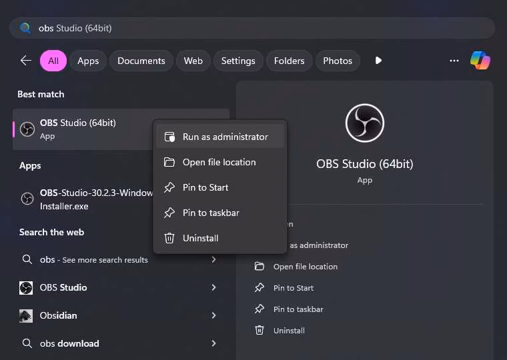Expand the Obsidian result chevron
This screenshot has width=507, height=360.
tap(213, 315)
